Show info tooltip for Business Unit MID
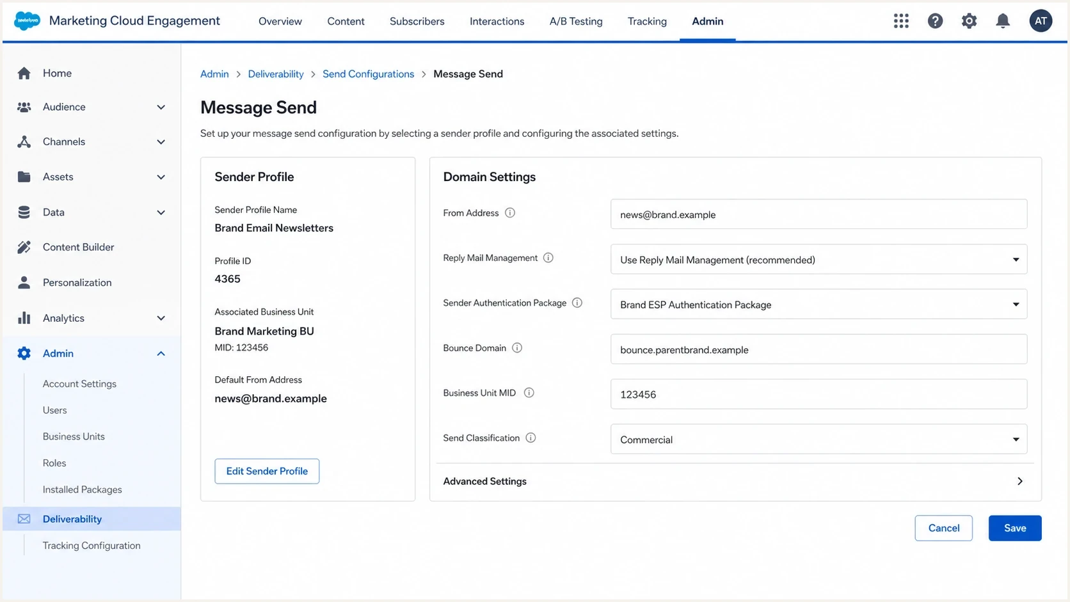 coord(529,393)
